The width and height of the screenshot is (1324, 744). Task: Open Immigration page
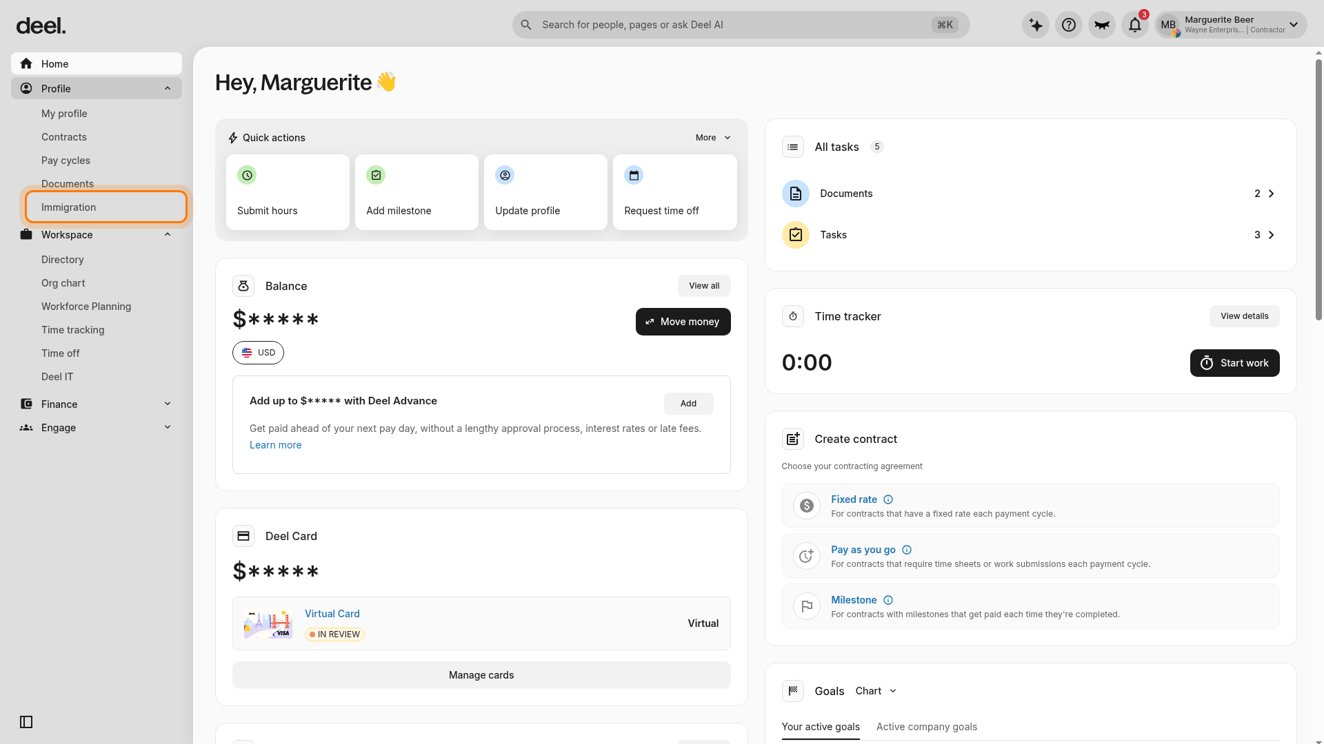(x=106, y=207)
